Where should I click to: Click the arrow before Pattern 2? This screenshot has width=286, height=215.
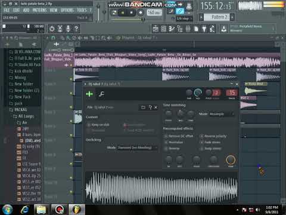point(201,17)
